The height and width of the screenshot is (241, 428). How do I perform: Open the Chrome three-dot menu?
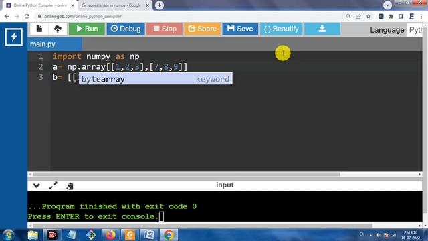tap(421, 16)
